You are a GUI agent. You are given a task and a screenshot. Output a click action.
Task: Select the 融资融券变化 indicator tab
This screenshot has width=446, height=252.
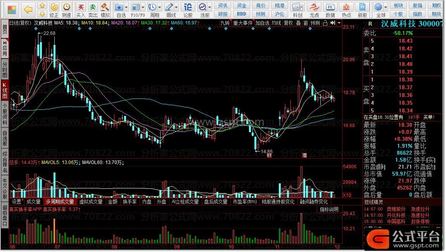[314, 202]
